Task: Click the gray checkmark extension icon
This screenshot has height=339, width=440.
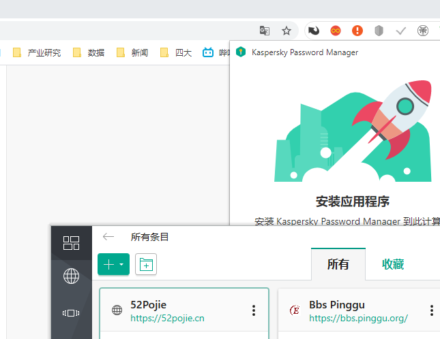Action: (x=401, y=31)
